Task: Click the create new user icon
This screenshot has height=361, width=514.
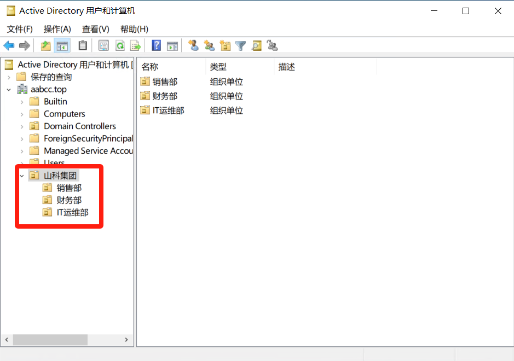Action: tap(193, 45)
